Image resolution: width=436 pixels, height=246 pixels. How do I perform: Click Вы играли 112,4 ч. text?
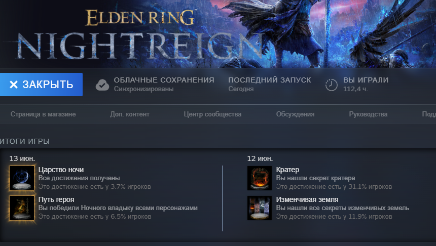[366, 85]
